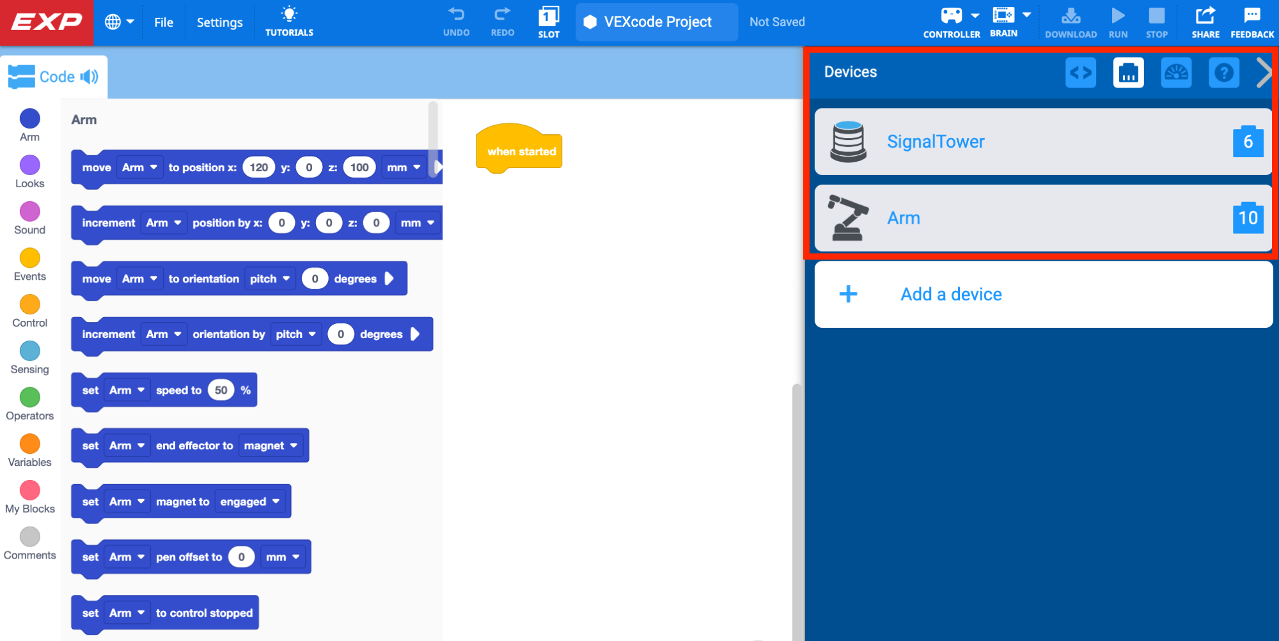This screenshot has height=641, width=1279.
Task: Select the My Blocks category
Action: 29,498
